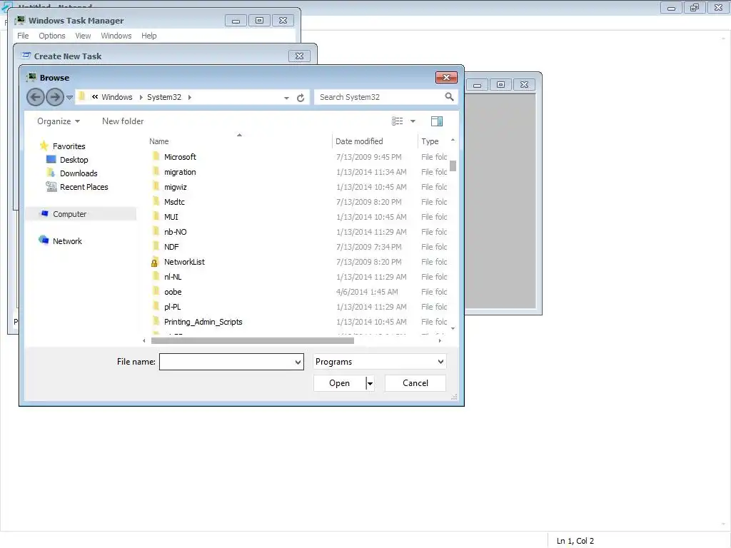Expand the arrow after System32 breadcrumb
Screen dimensions: 731x548
click(189, 97)
